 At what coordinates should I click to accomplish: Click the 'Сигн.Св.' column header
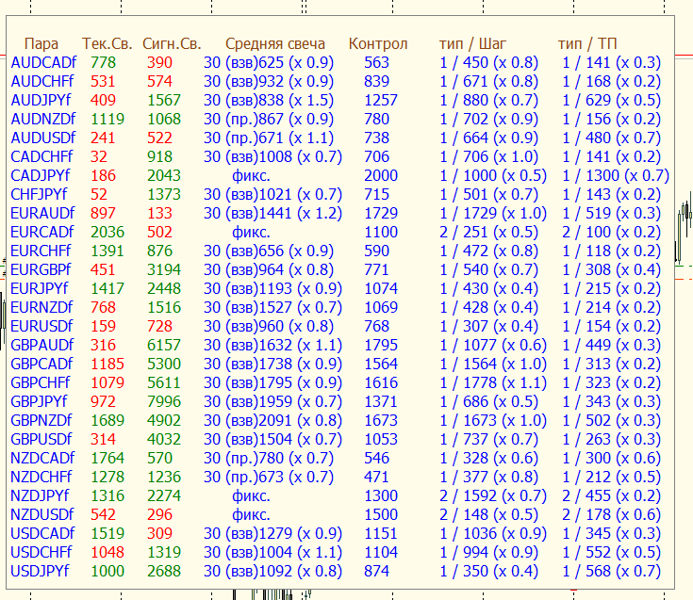172,44
